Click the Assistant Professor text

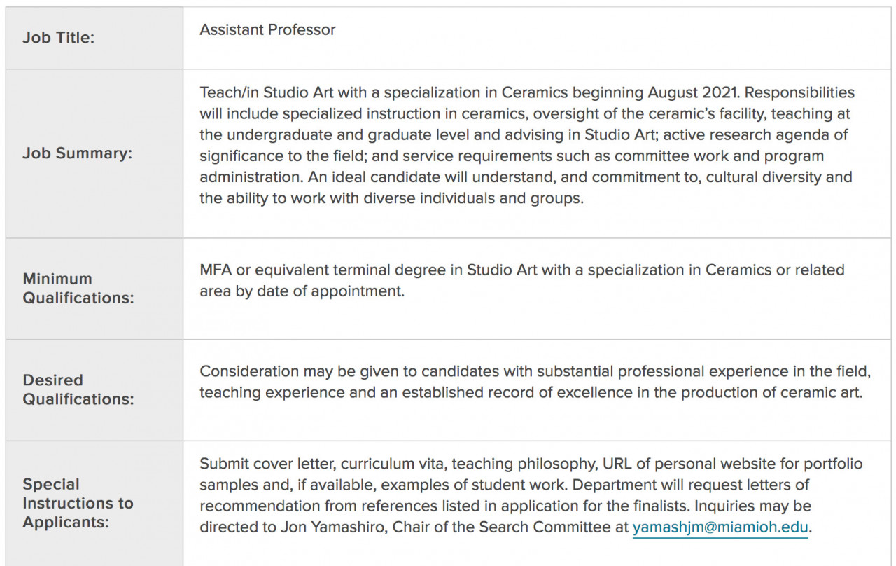267,29
